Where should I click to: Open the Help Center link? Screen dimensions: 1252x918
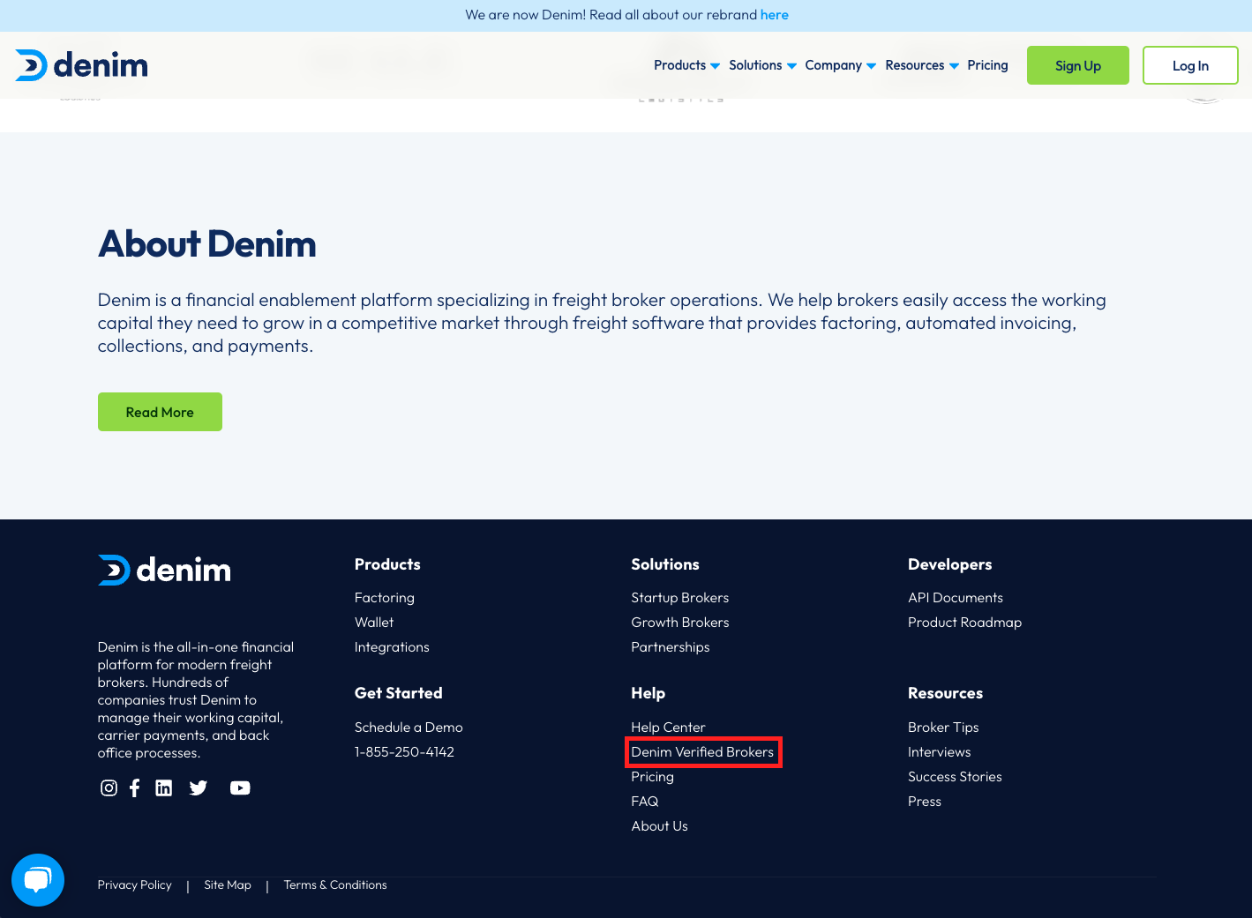668,728
